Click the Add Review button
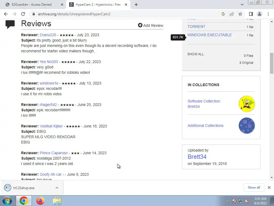This screenshot has width=274, height=206. tap(151, 25)
